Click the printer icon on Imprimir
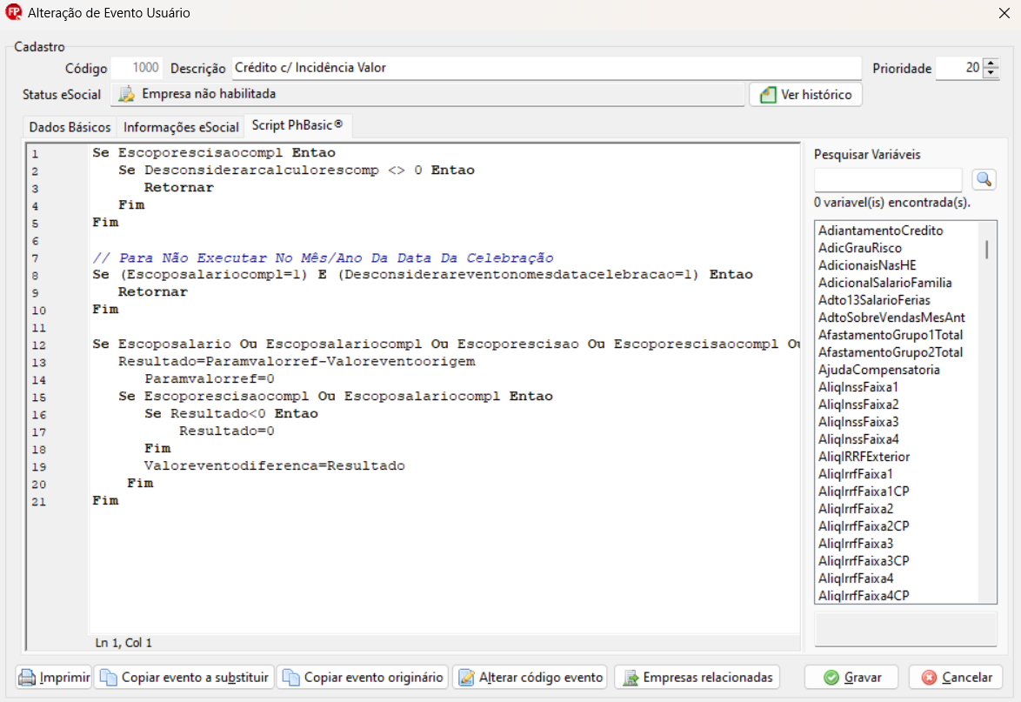The image size is (1021, 702). pos(27,678)
